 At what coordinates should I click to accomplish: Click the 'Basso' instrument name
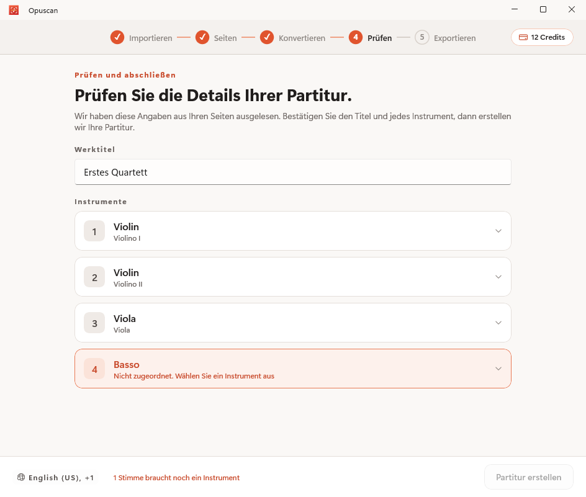126,365
